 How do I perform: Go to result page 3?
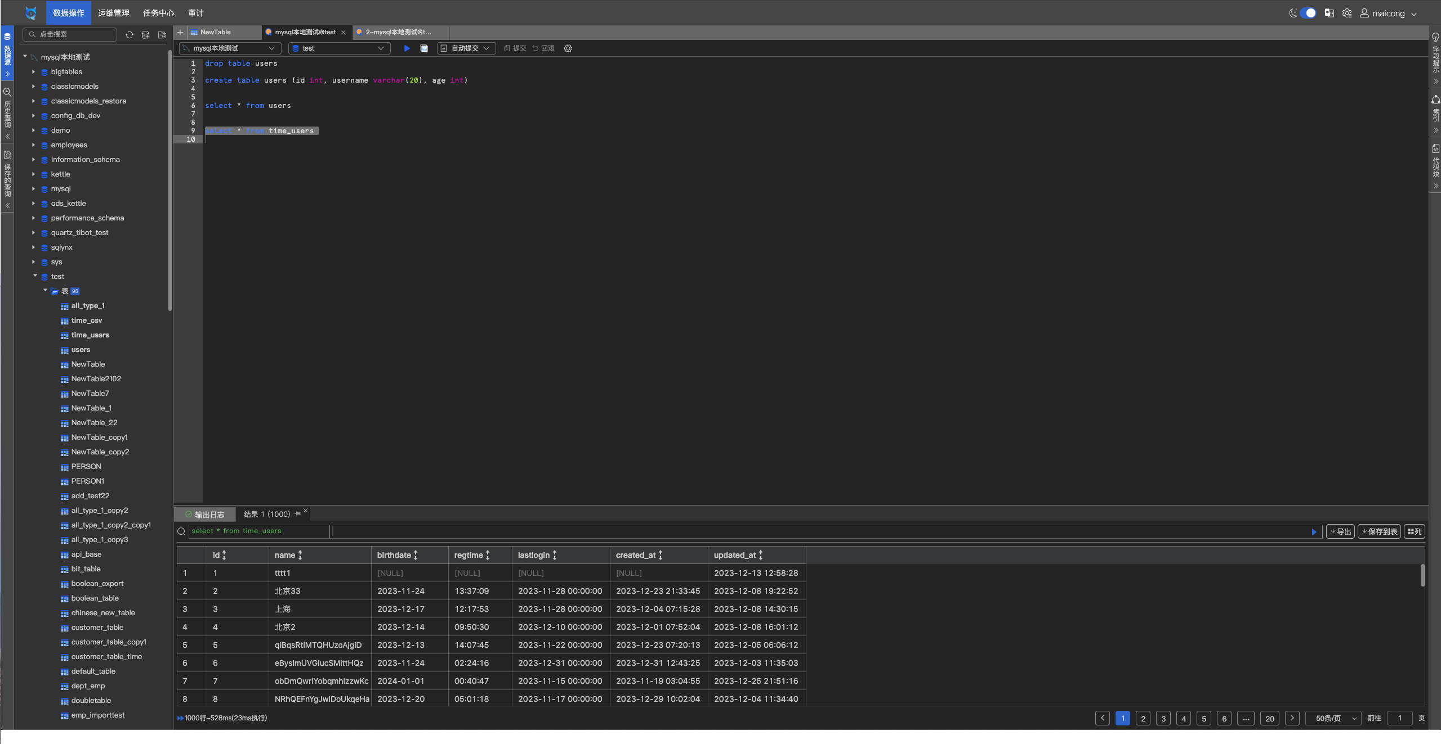(x=1163, y=718)
